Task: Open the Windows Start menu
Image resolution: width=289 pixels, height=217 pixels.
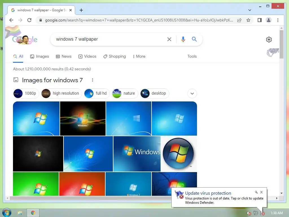Action: click(x=7, y=212)
